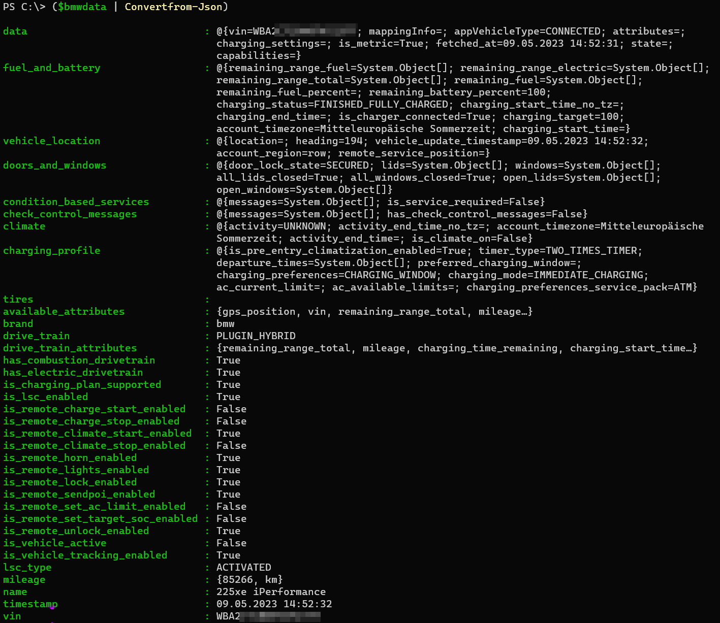Select the is_remote_horn_enabled property name
The image size is (720, 623).
(70, 457)
